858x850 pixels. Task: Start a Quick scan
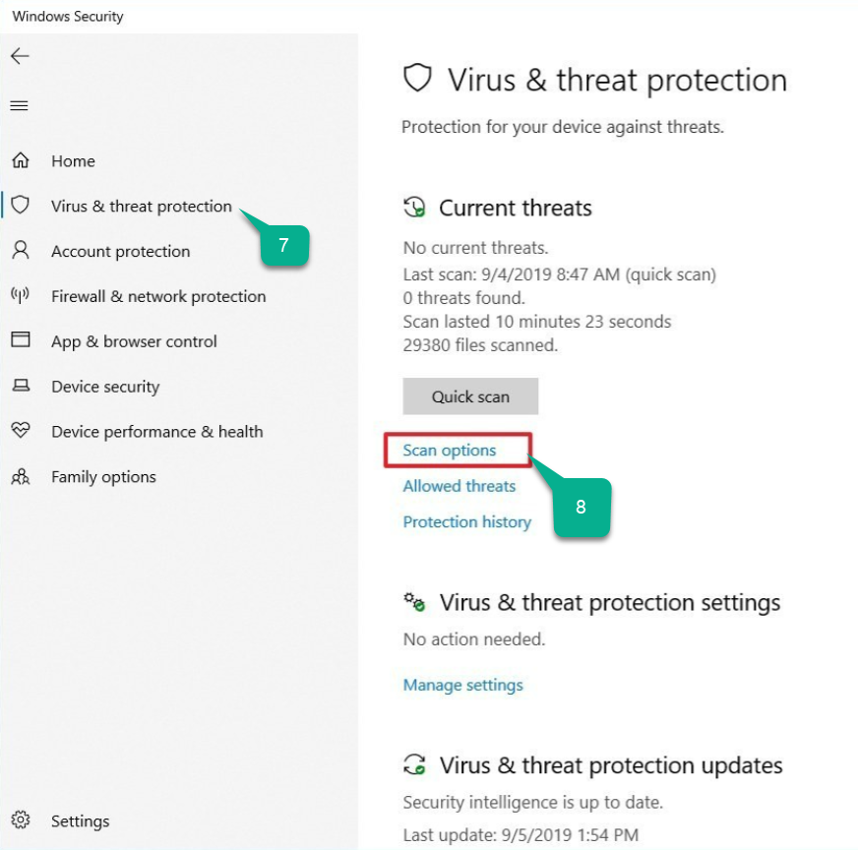tap(470, 396)
